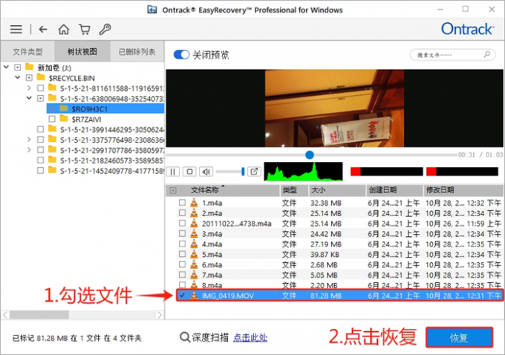The image size is (505, 355).
Task: Check the box for 2.m4a
Action: 182,213
